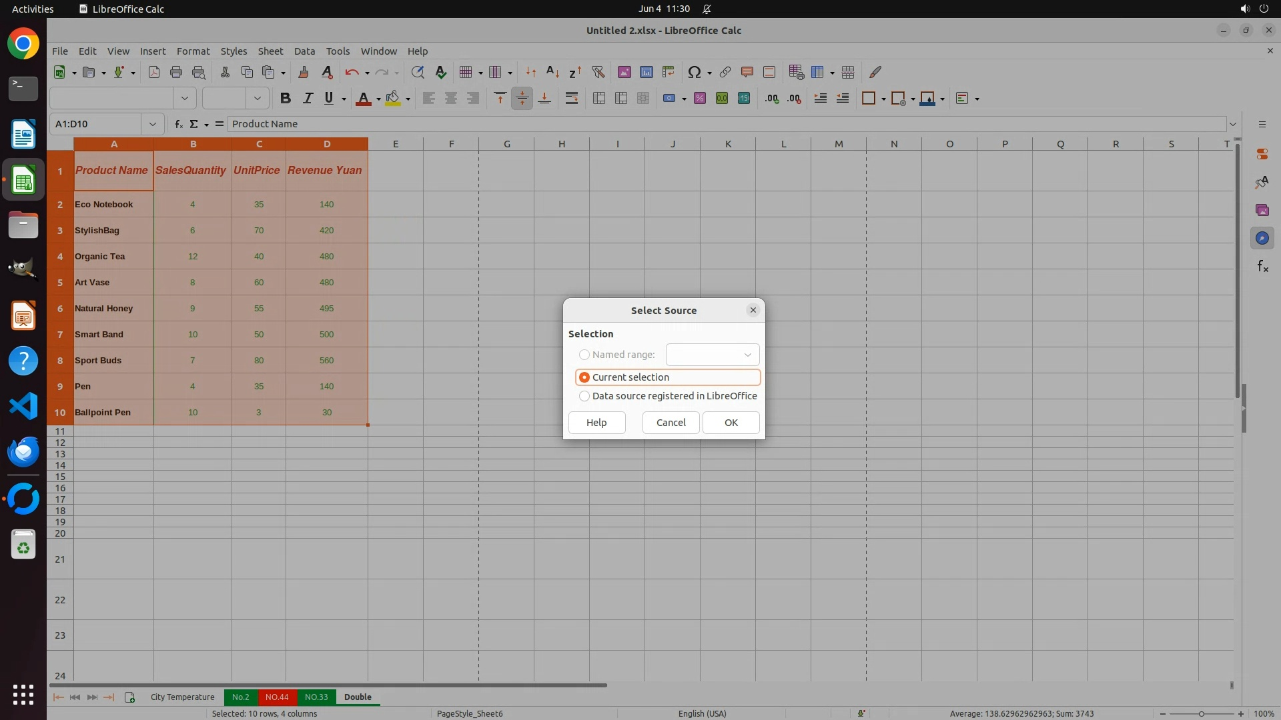Click the Center Horizontally alignment icon
This screenshot has height=720, width=1281.
pos(451,99)
